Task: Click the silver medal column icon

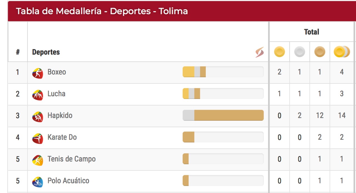Action: [300, 52]
